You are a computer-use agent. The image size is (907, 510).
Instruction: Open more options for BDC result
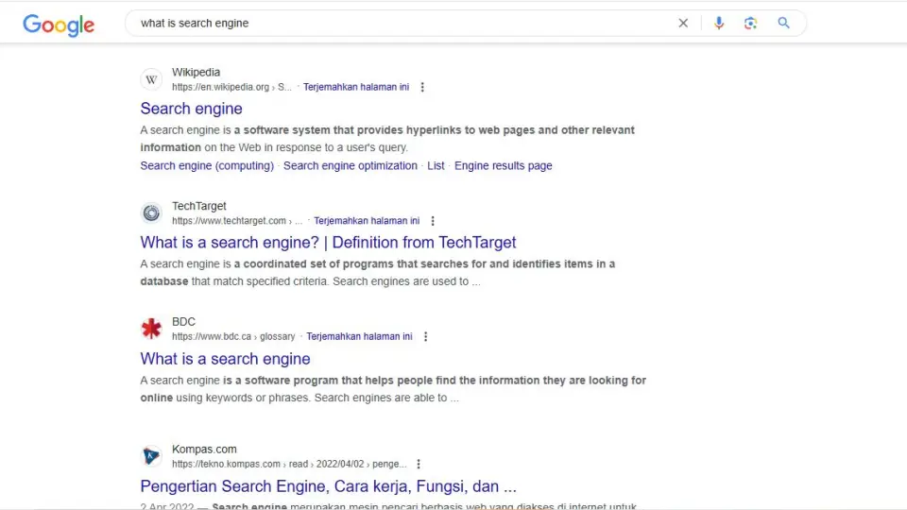click(x=426, y=336)
